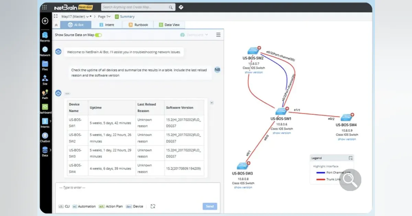
Task: Click the Send button
Action: [x=209, y=206]
